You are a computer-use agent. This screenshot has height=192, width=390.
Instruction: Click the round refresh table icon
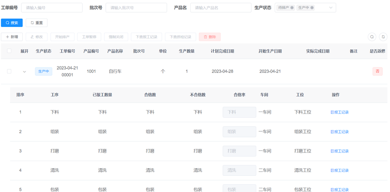383,37
